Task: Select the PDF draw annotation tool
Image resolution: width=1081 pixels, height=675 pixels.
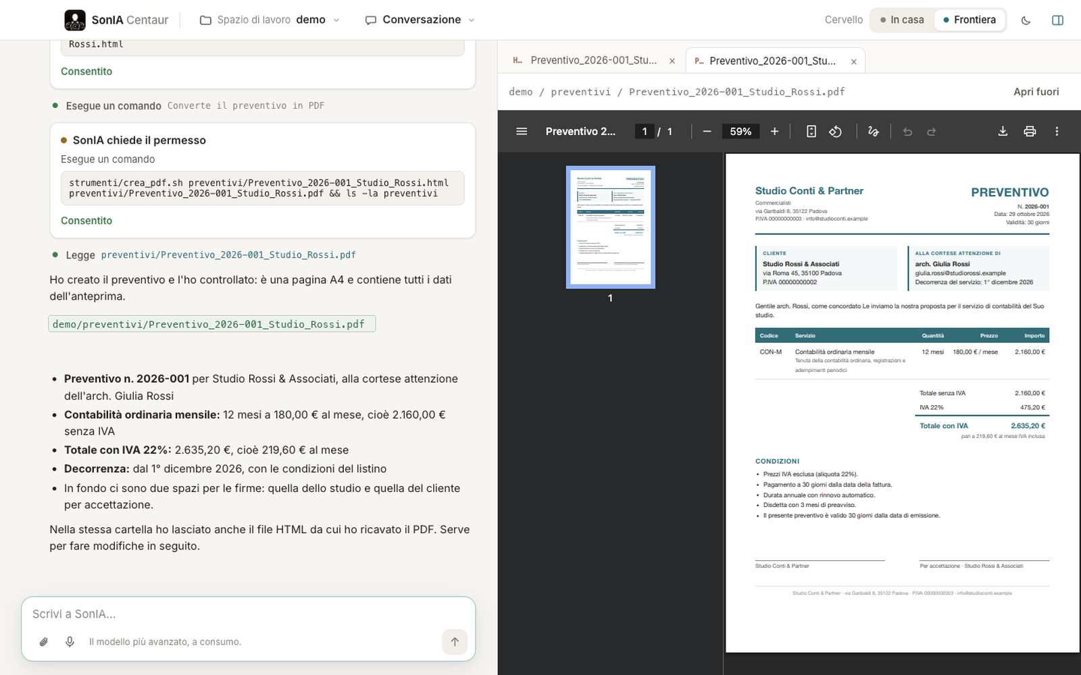Action: pyautogui.click(x=874, y=132)
